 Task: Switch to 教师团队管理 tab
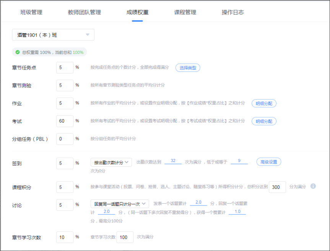tap(85, 12)
